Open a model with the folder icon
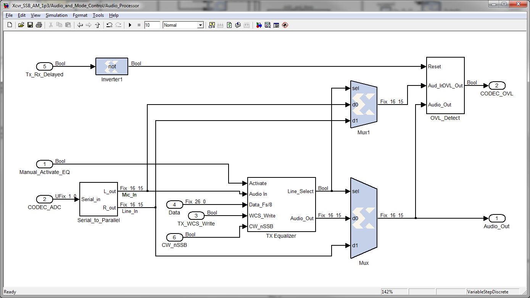 tap(21, 25)
